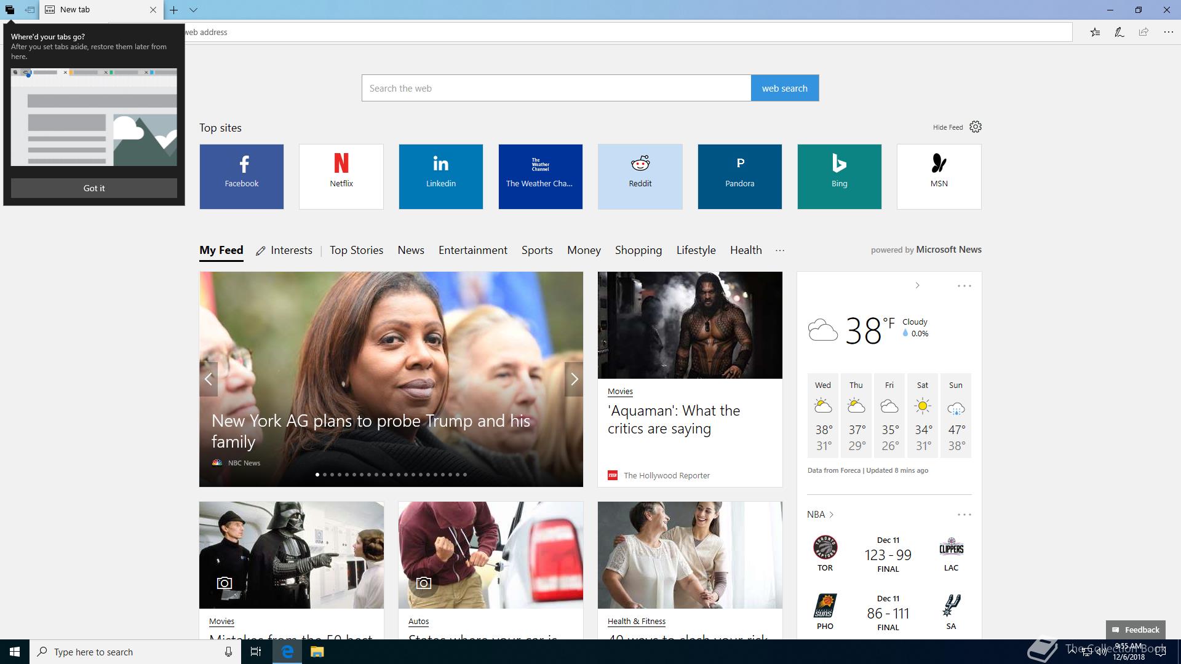Click the Autos category link
The width and height of the screenshot is (1181, 664).
click(x=418, y=621)
